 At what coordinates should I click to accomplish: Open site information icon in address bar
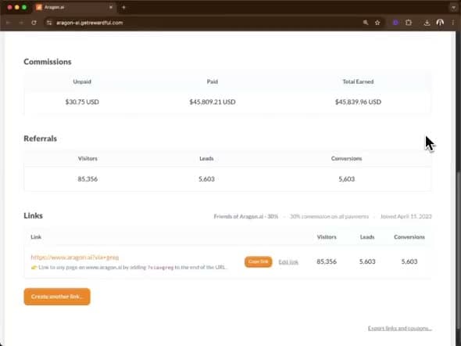[x=49, y=23]
